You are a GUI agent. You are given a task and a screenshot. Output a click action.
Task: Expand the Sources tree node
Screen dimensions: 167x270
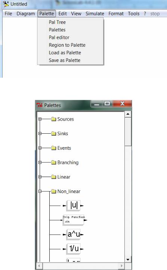[40, 119]
